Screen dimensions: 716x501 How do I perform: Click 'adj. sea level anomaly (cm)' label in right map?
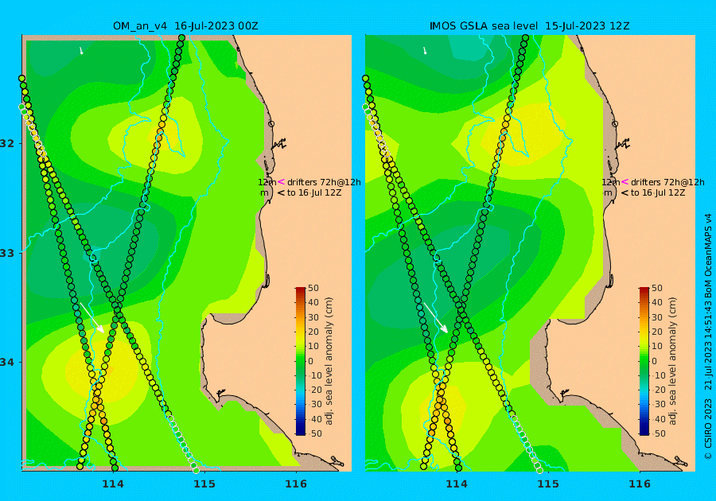pos(672,361)
